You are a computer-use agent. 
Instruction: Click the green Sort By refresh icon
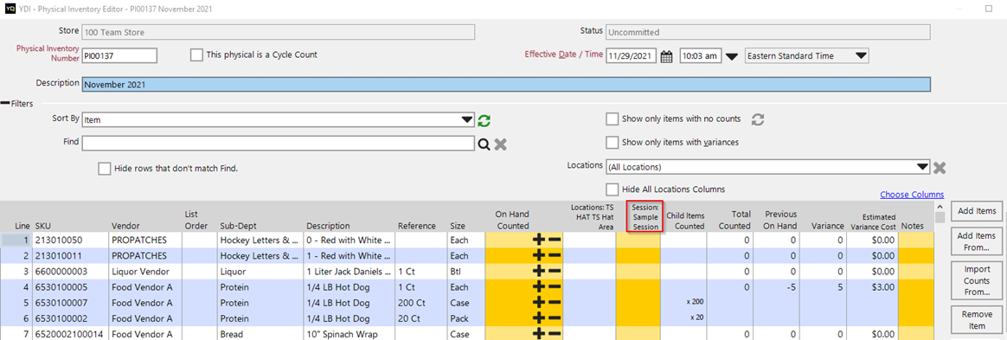[484, 120]
